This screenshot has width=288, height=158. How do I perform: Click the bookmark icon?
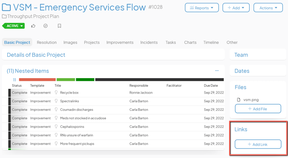click(59, 26)
